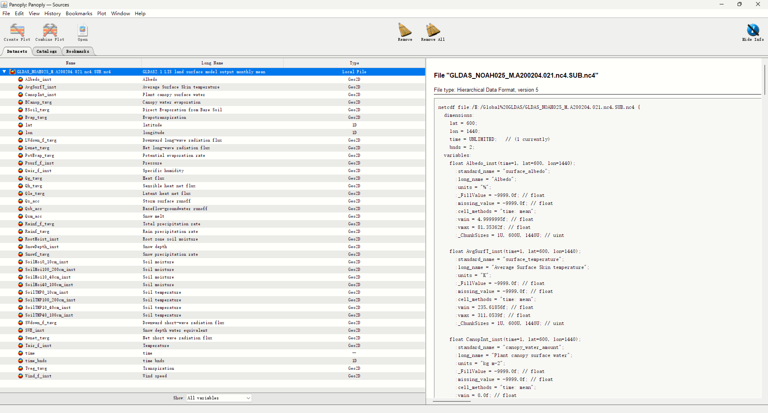The height and width of the screenshot is (413, 768).
Task: Select the SWdown_f_tavg row
Action: coord(212,323)
